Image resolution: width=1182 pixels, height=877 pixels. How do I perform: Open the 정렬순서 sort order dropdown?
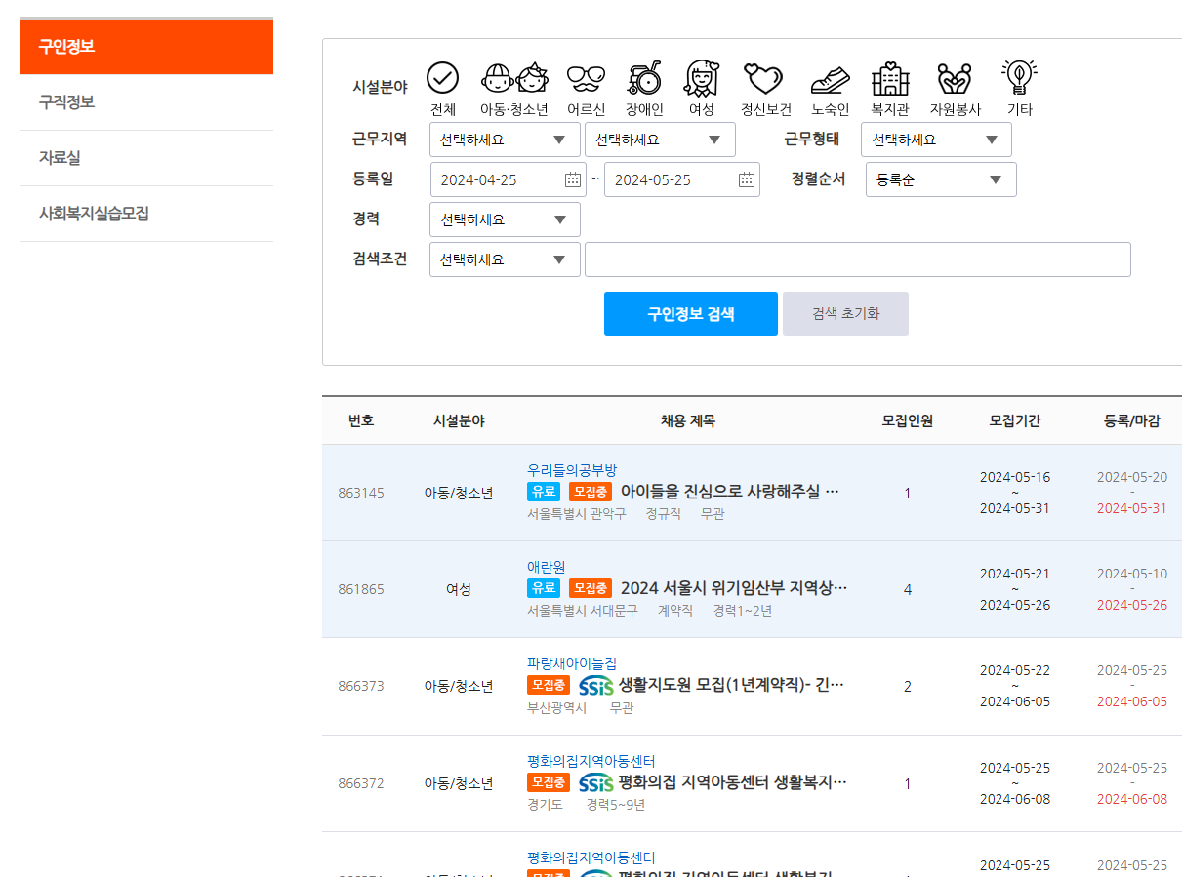[x=941, y=179]
